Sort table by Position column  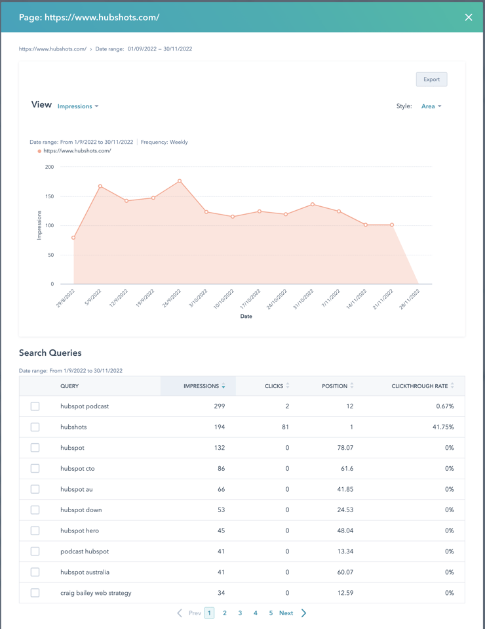338,386
